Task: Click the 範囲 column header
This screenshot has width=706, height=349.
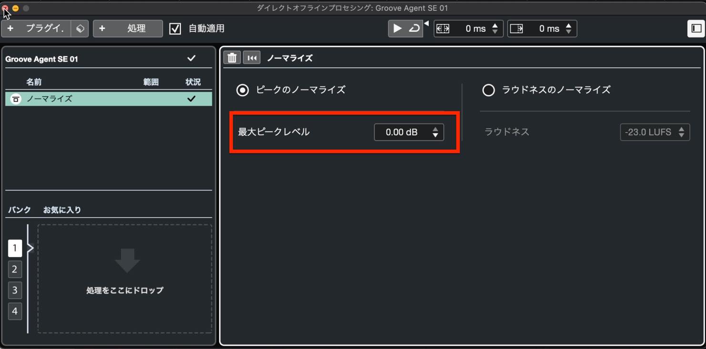Action: (151, 82)
